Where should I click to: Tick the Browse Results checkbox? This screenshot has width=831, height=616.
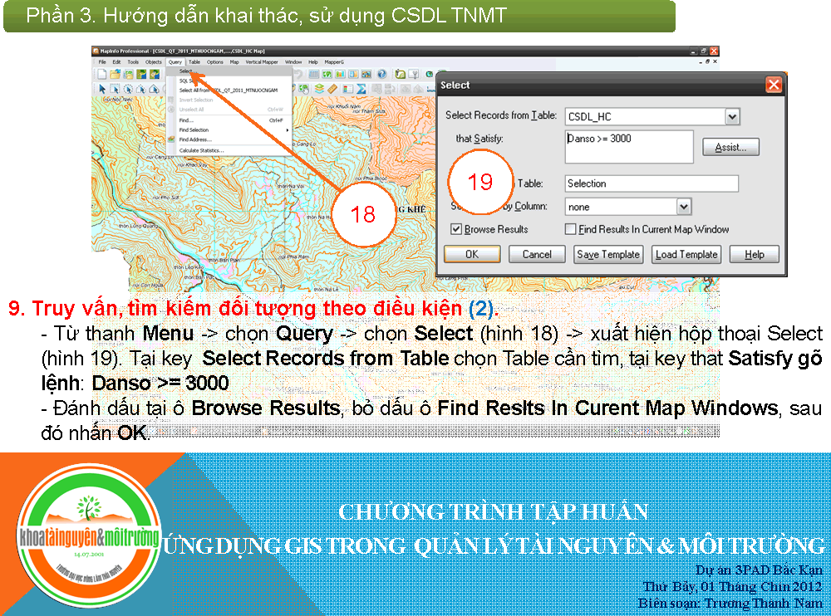[x=455, y=229]
